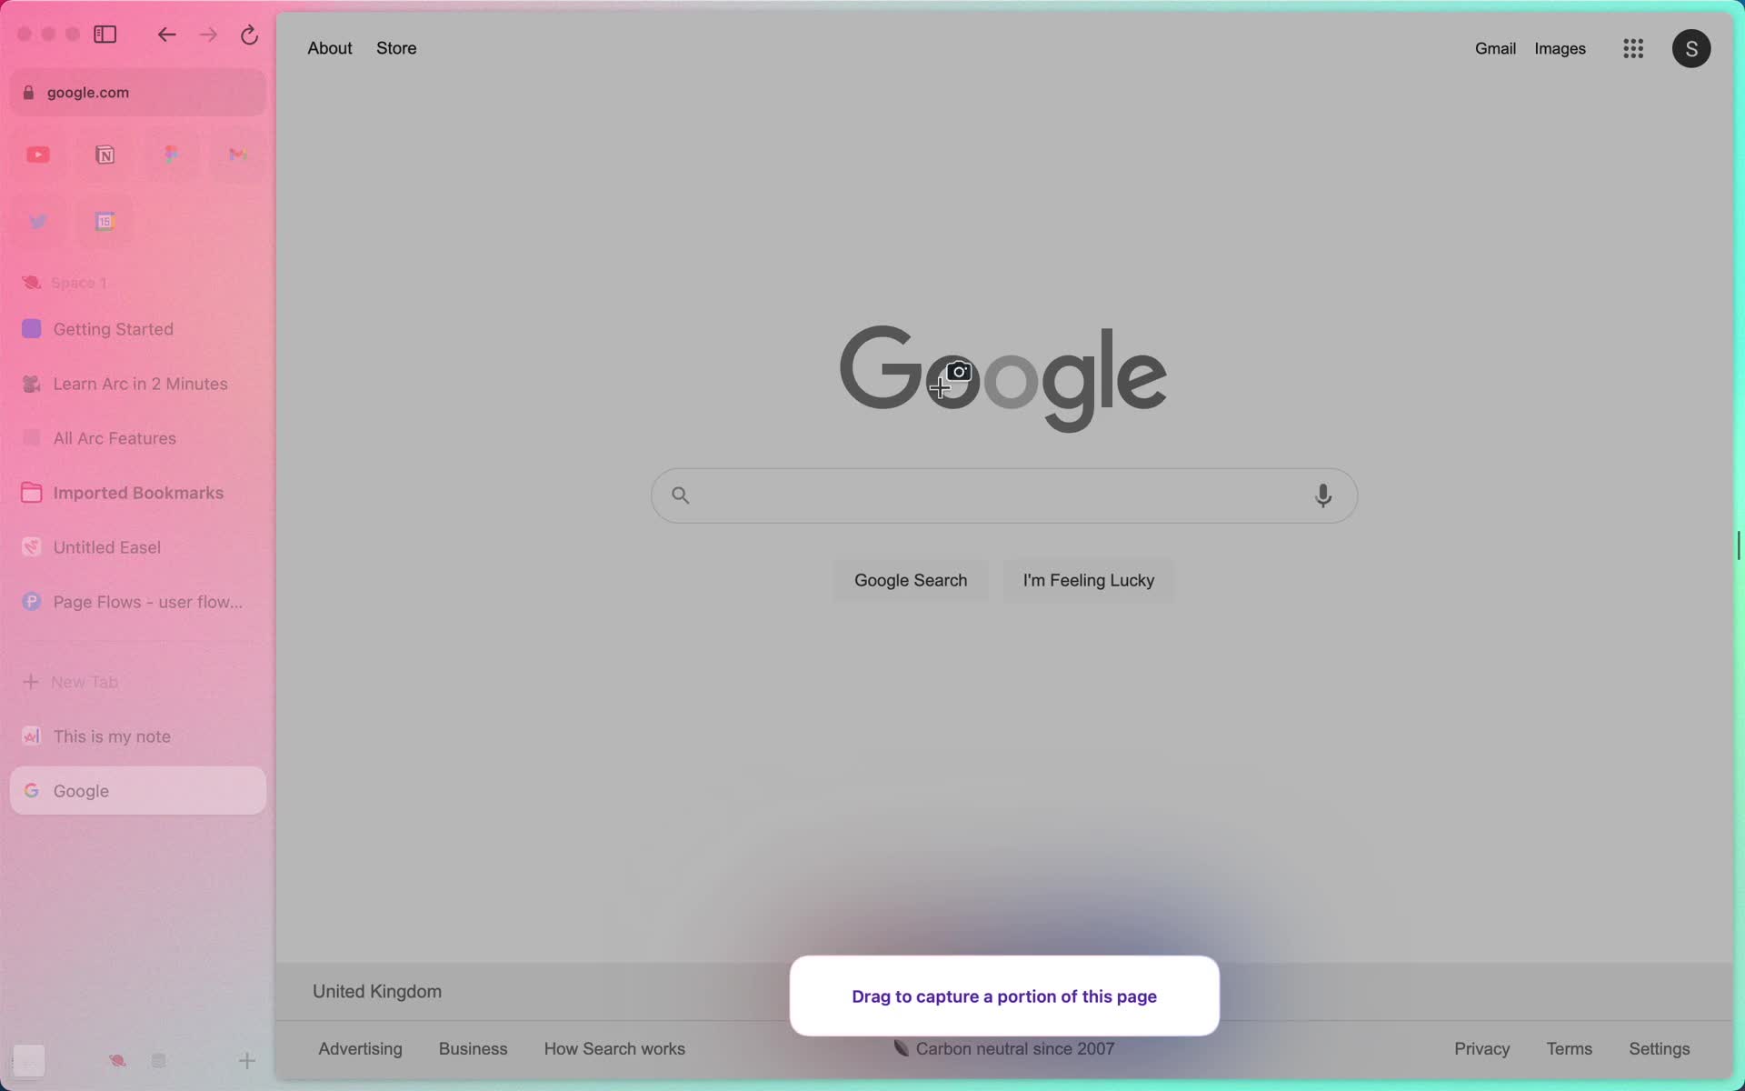Click microphone icon in search bar

click(x=1323, y=494)
